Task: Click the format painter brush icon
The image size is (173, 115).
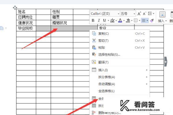Action: click(x=152, y=20)
